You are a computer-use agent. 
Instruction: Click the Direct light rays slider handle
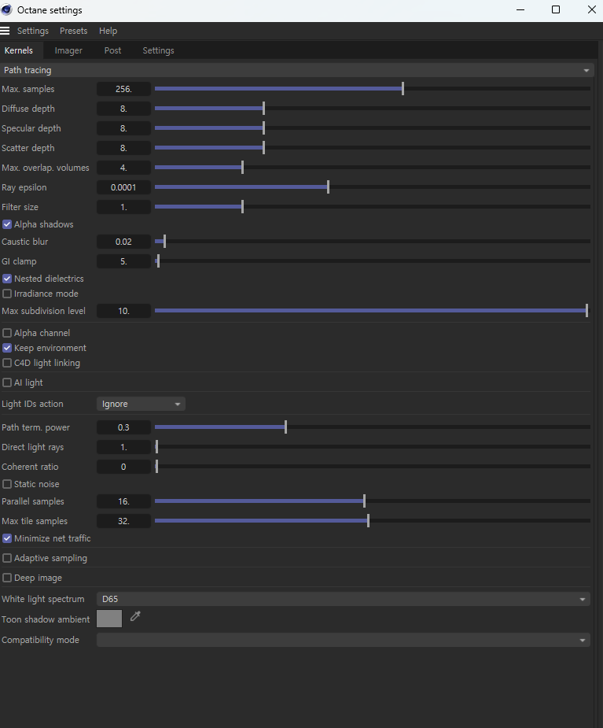[156, 447]
